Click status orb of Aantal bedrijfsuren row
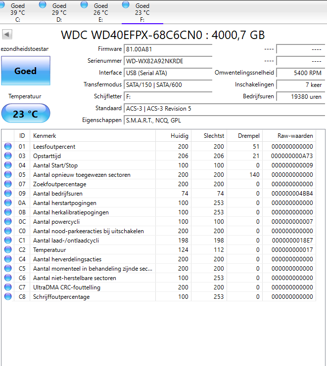 coord(8,193)
